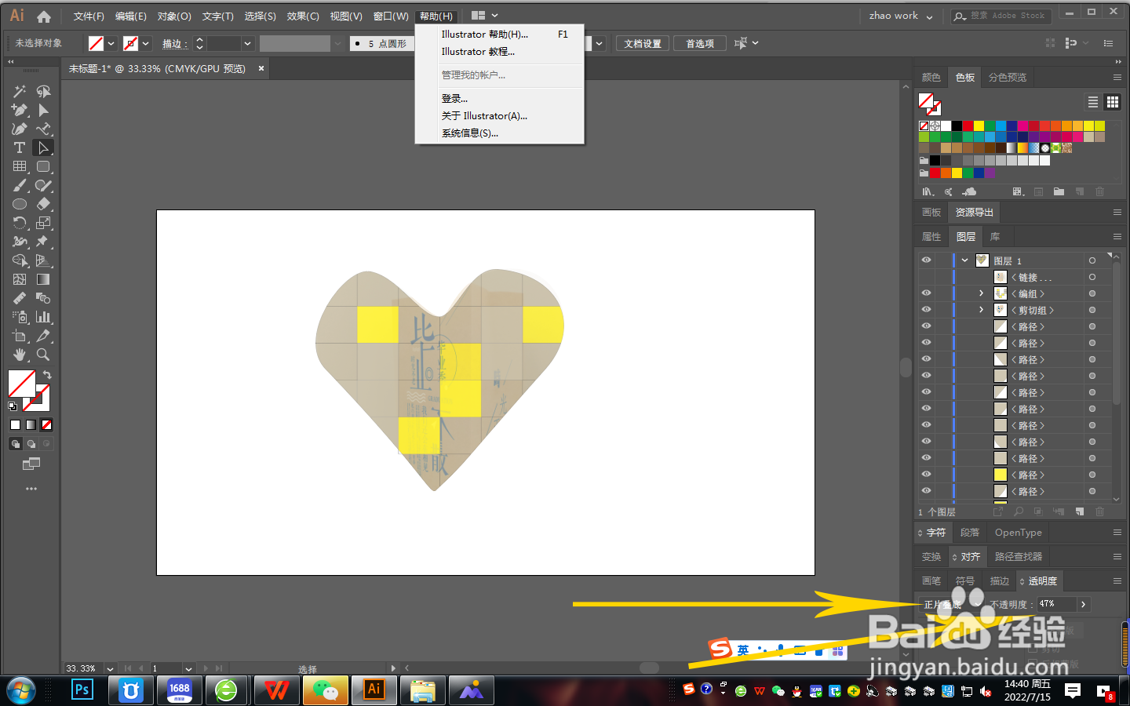Screen dimensions: 1130x706
Task: Choose Illustrator 教程 menu entry
Action: click(500, 52)
